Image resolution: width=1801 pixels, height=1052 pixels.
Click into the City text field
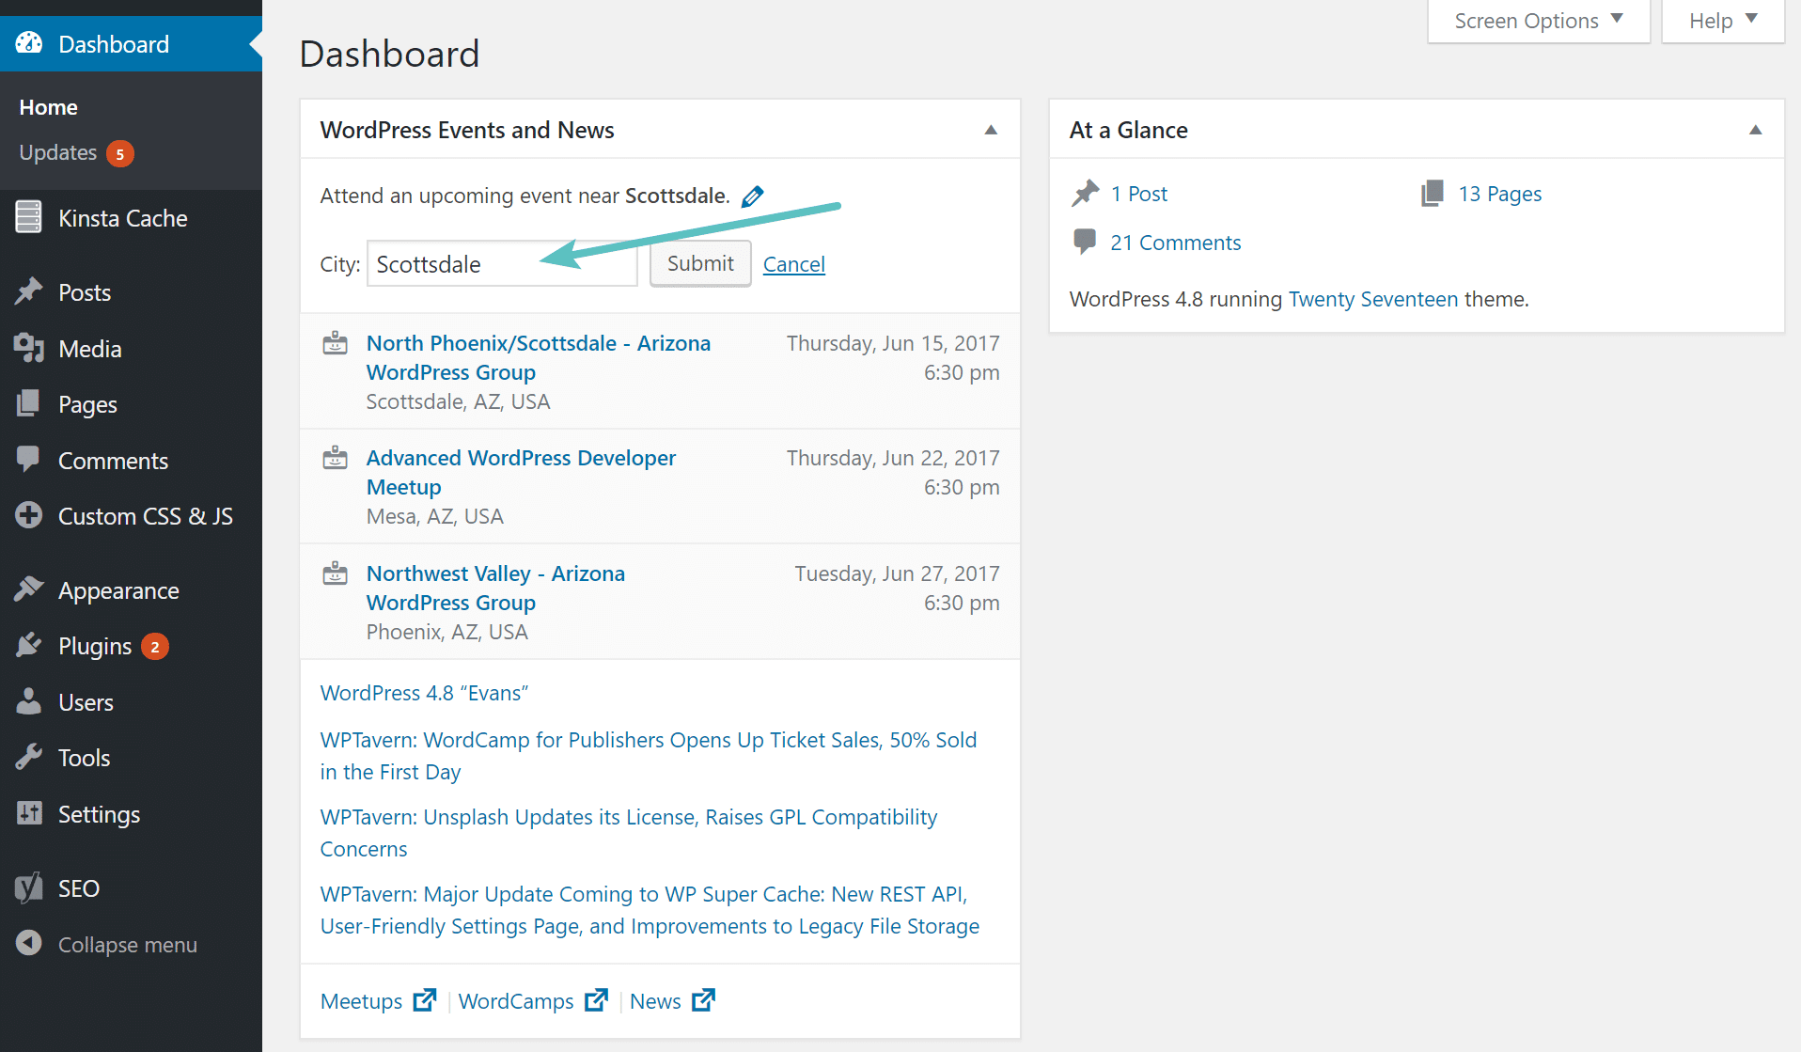pos(502,264)
